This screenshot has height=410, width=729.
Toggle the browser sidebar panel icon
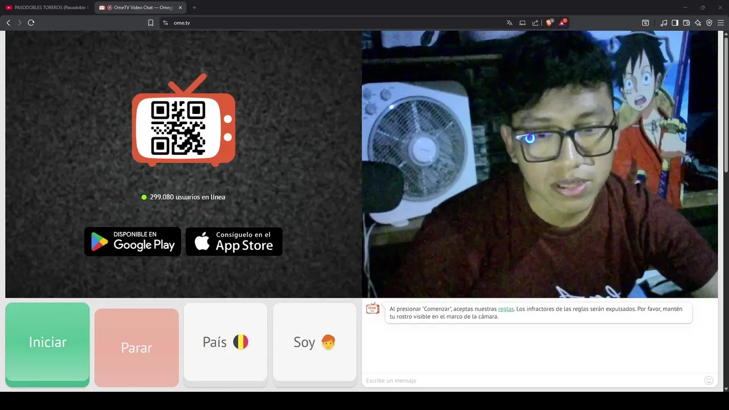(x=675, y=23)
